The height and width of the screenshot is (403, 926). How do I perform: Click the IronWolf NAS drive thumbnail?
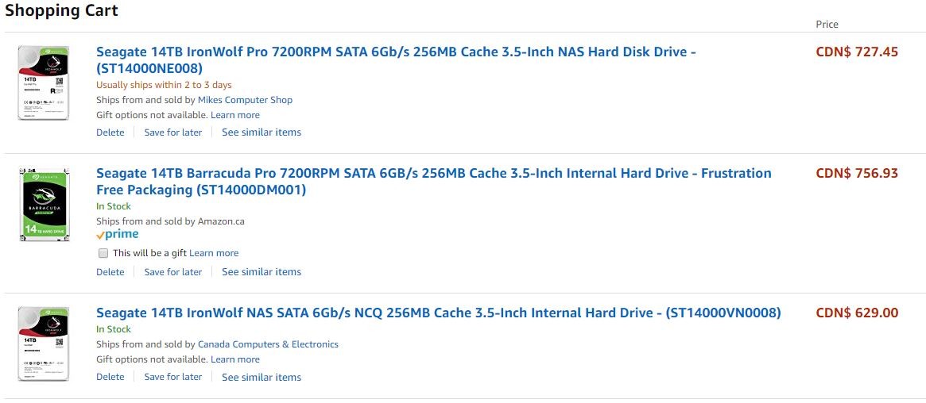tap(43, 344)
